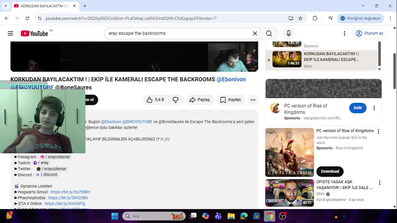Image resolution: width=397 pixels, height=223 pixels.
Task: Open a new browser tab
Action: pos(85,6)
